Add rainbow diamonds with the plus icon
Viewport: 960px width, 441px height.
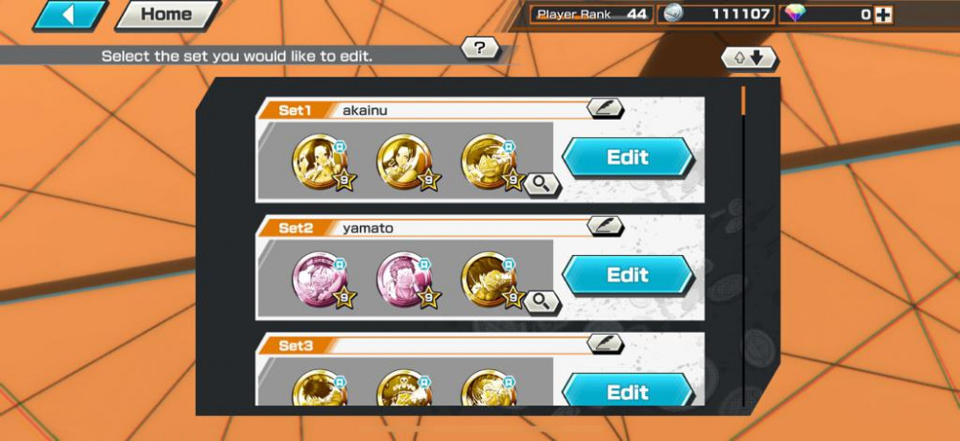click(882, 14)
